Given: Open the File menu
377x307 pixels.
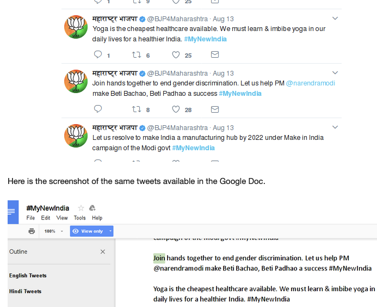Looking at the screenshot, I should pos(30,218).
